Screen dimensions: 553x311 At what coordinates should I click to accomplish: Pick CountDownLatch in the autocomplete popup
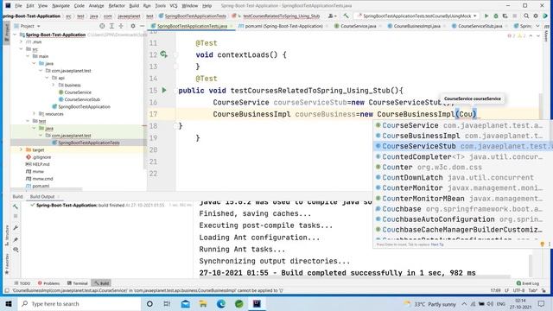[x=462, y=177]
